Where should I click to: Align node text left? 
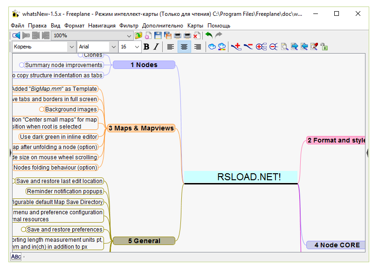[171, 47]
